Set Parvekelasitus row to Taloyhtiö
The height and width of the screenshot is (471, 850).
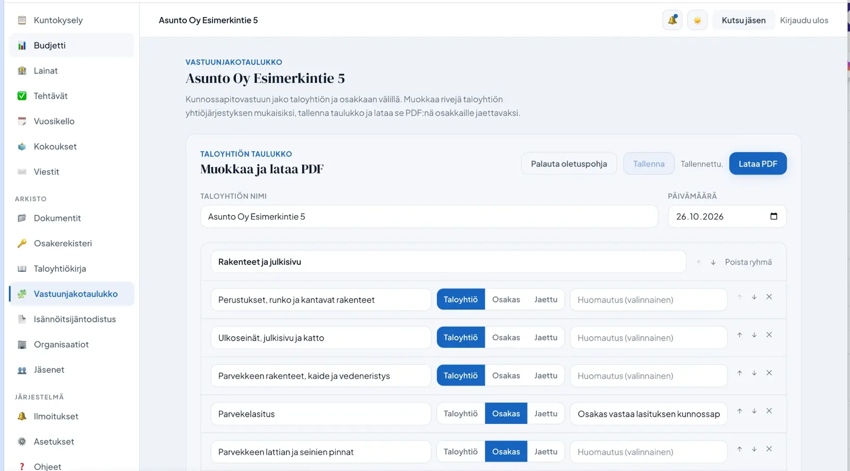(x=461, y=414)
